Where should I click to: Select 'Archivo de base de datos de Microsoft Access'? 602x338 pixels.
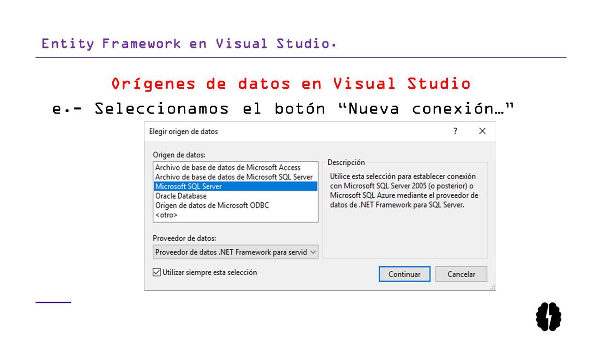coord(236,168)
